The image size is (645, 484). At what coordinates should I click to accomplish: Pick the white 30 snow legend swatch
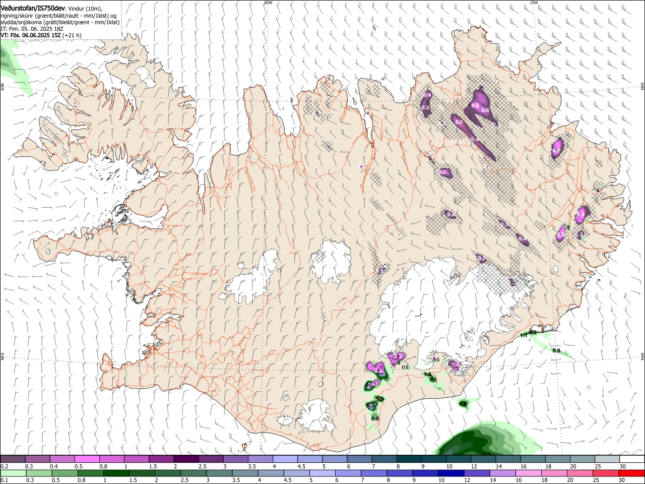pos(631,459)
